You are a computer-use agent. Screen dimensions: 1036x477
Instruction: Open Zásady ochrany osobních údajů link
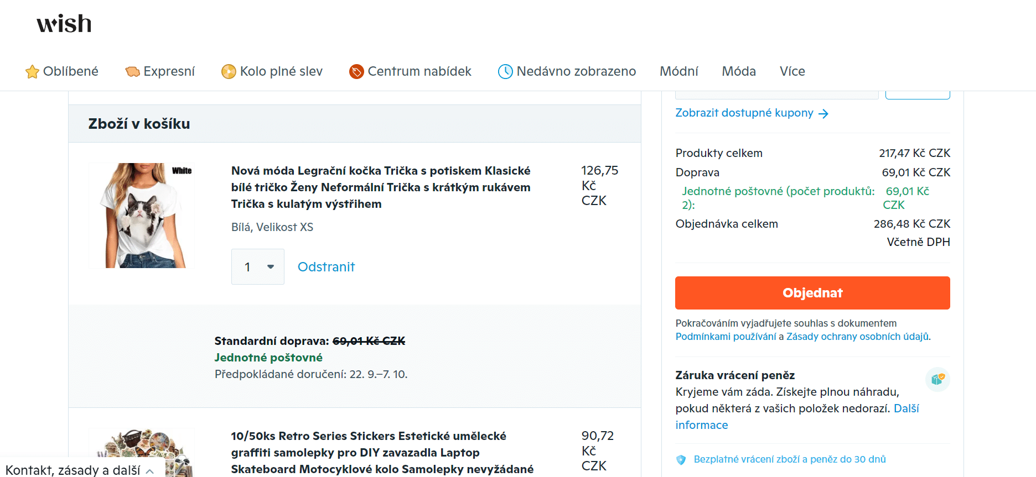pos(857,337)
